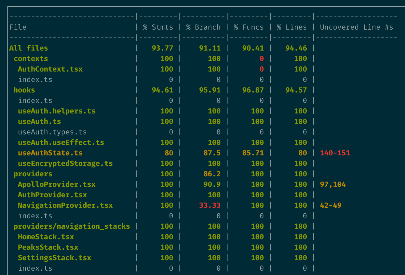The width and height of the screenshot is (405, 275).
Task: Click the providers/navigation_stacks directory name
Action: coord(72,226)
